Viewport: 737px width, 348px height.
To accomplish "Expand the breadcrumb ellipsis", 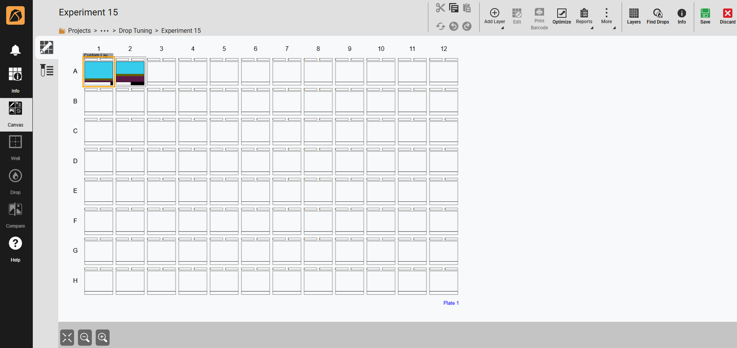I will pyautogui.click(x=105, y=31).
